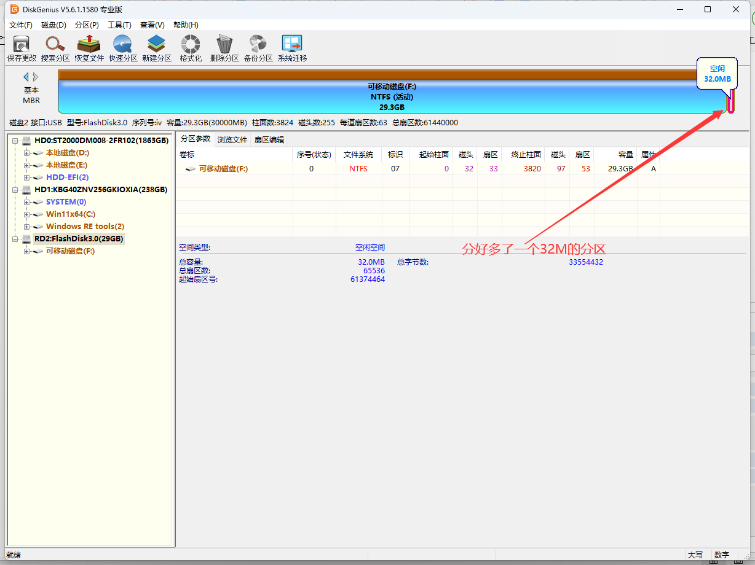Click the HD0 hard disk icon in tree
The width and height of the screenshot is (755, 565).
27,141
